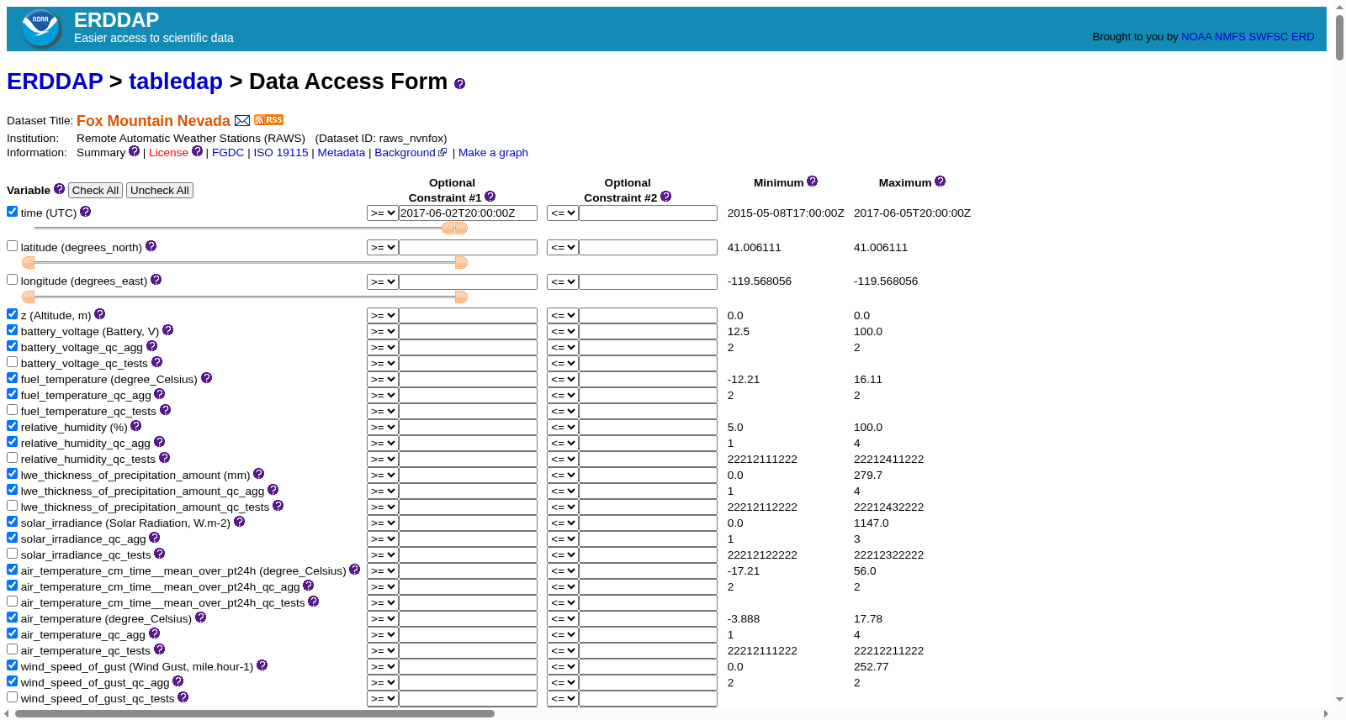Click the time range slider right handle

pos(461,229)
